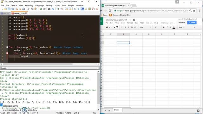This screenshot has width=203, height=114.
Task: Collapse the outer for loop fold marker
Action: coord(7,47)
